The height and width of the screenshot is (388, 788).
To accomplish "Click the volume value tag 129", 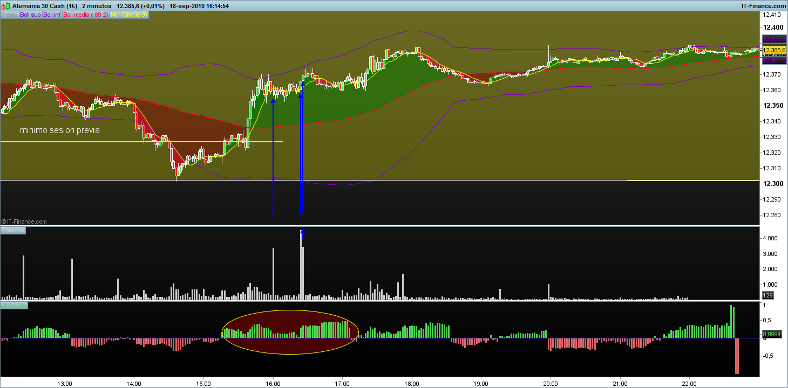I will 768,295.
